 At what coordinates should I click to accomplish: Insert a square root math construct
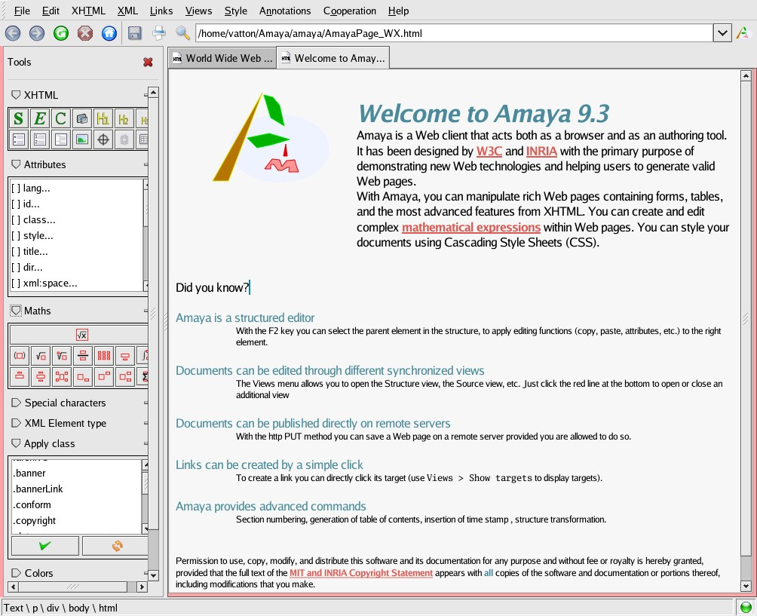coord(41,356)
